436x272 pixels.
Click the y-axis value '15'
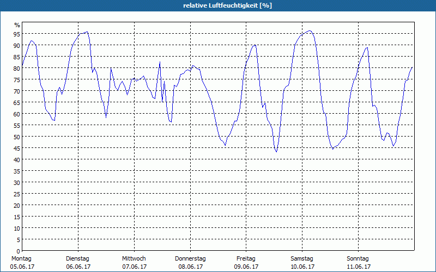[x=17, y=217]
